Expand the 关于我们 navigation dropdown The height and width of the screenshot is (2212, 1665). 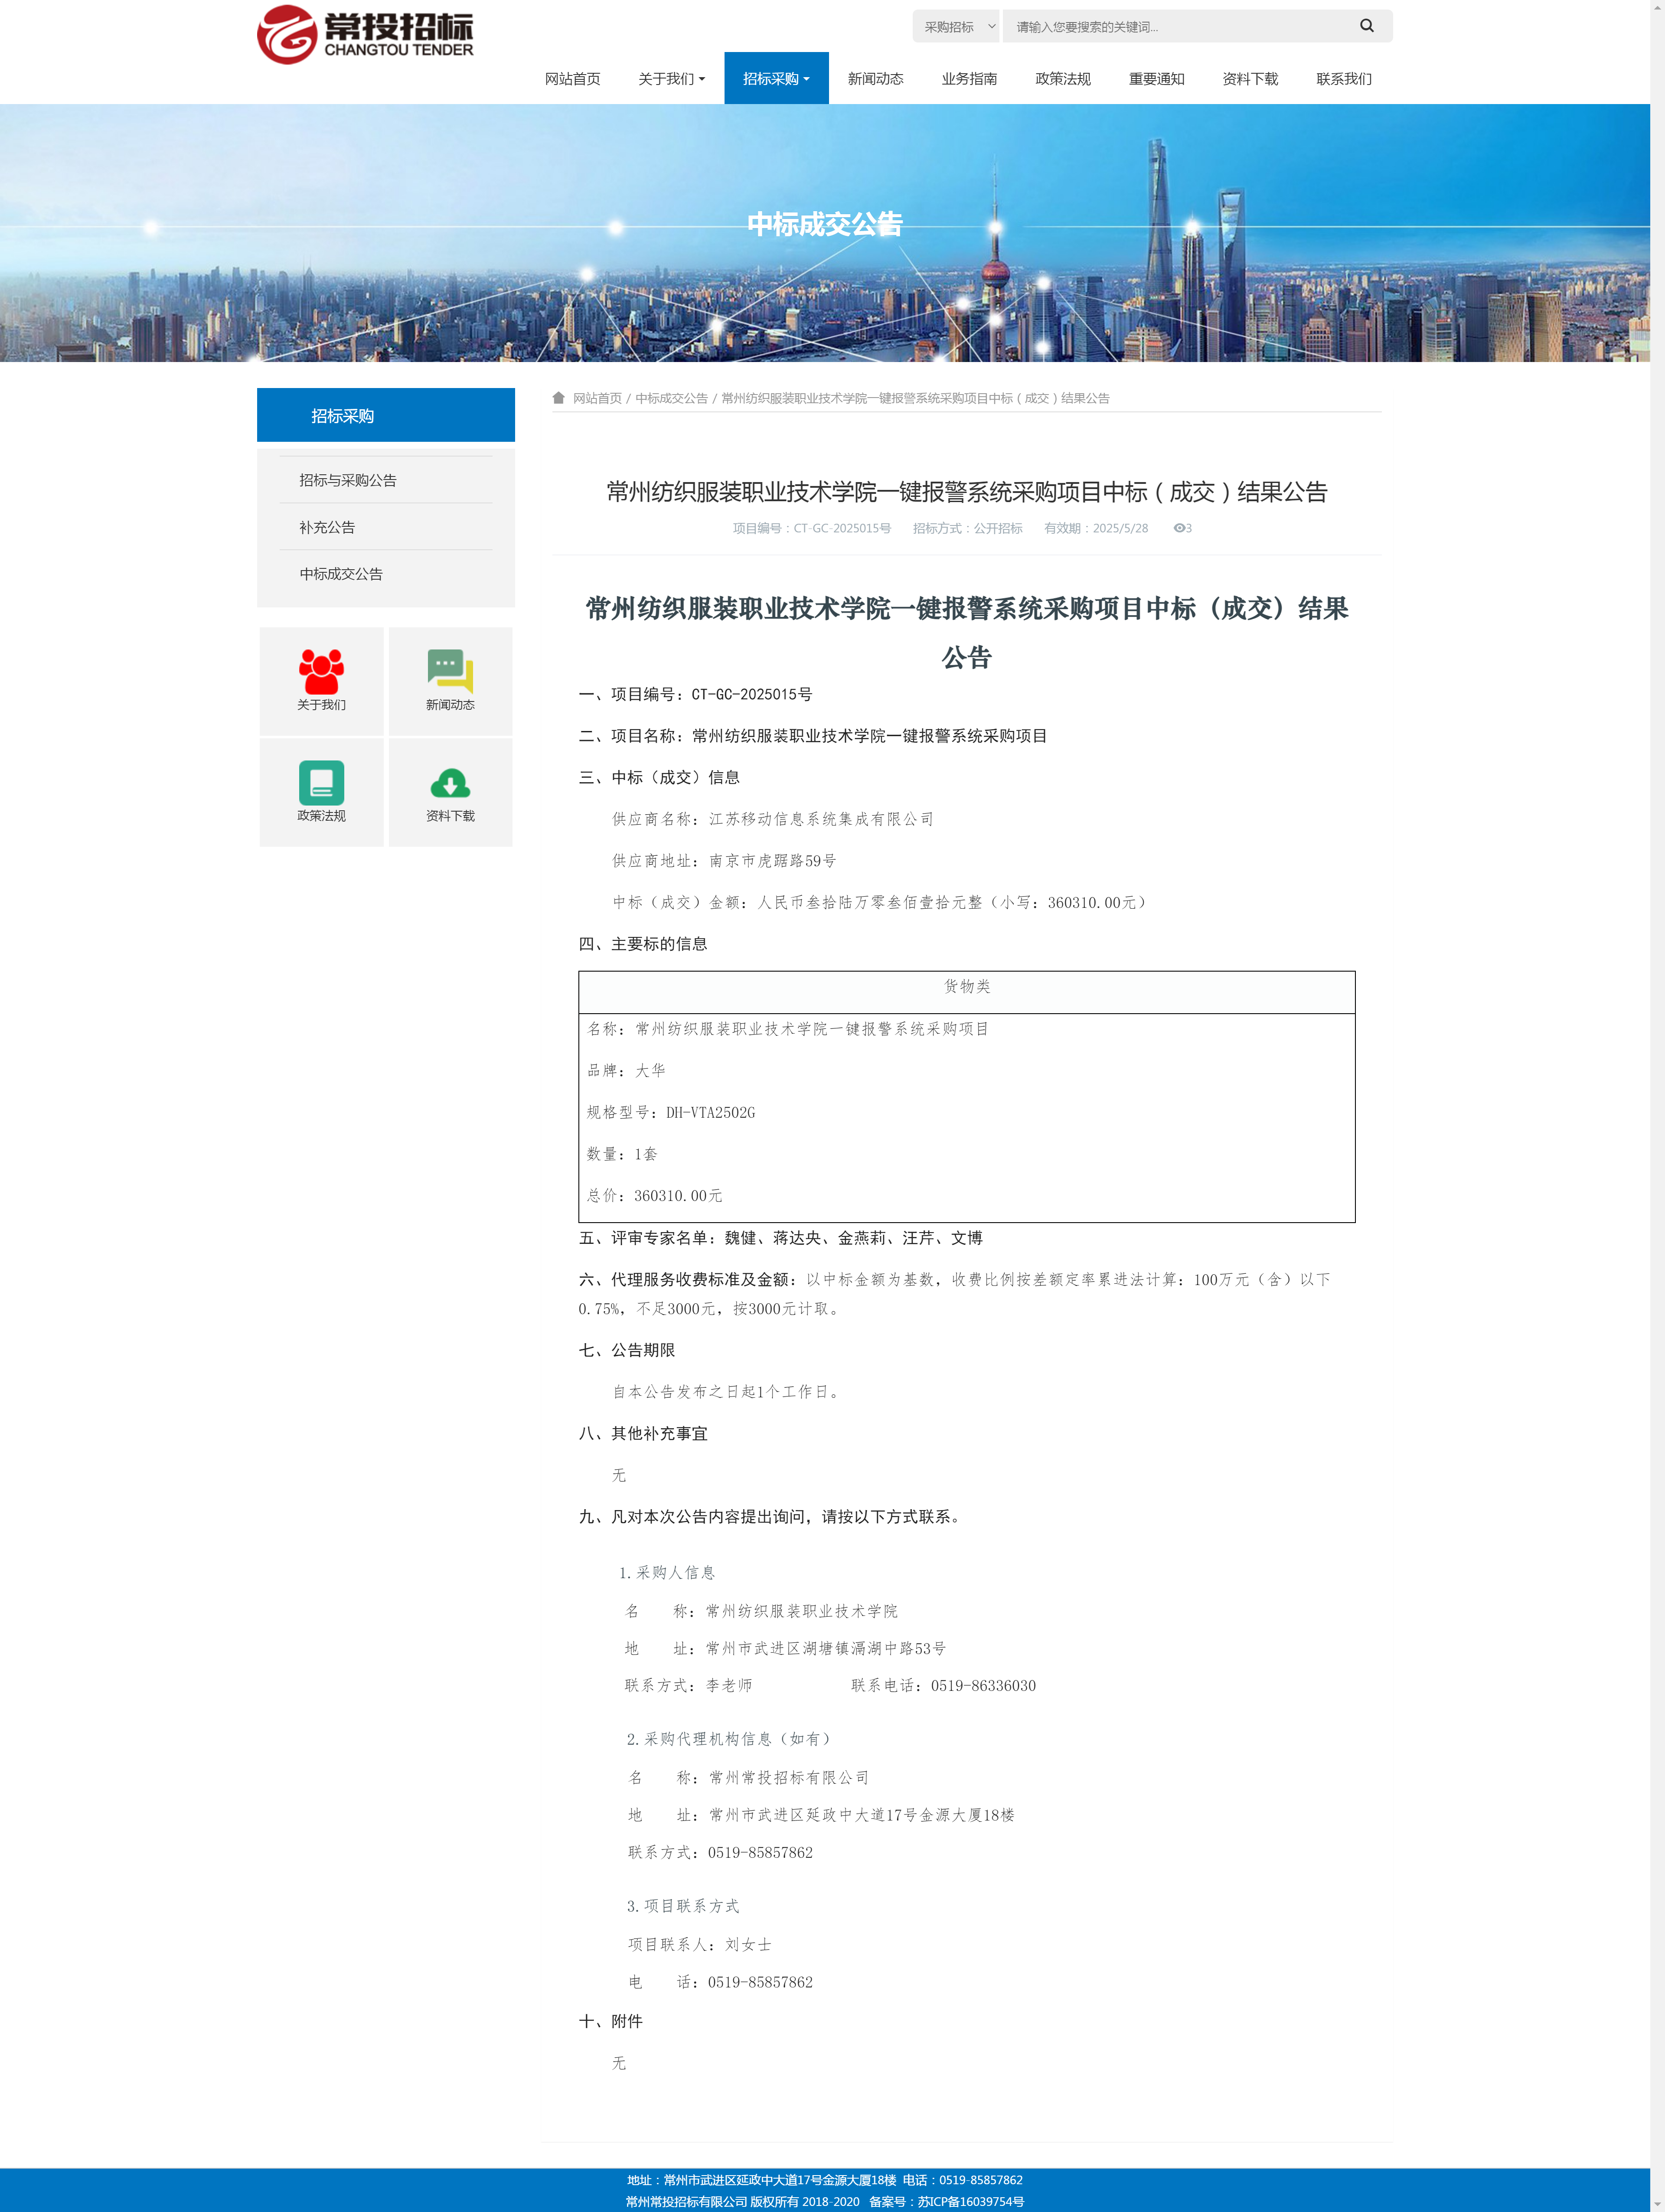(671, 79)
